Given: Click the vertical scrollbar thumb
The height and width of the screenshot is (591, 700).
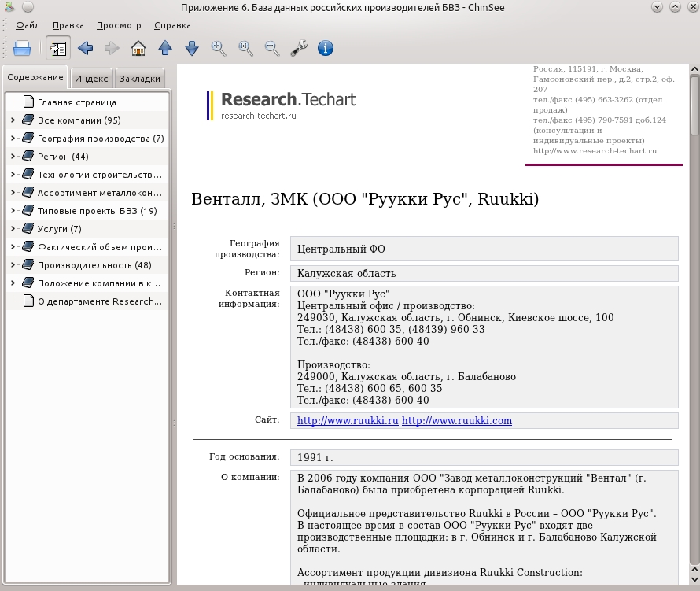Looking at the screenshot, I should click(x=694, y=105).
